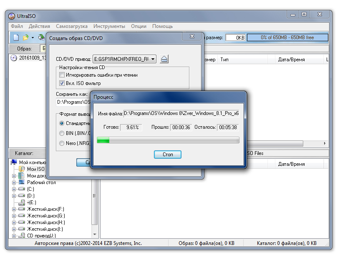Image resolution: width=340 pixels, height=257 pixels.
Task: Click the Сохранить как path field
Action: [73, 102]
